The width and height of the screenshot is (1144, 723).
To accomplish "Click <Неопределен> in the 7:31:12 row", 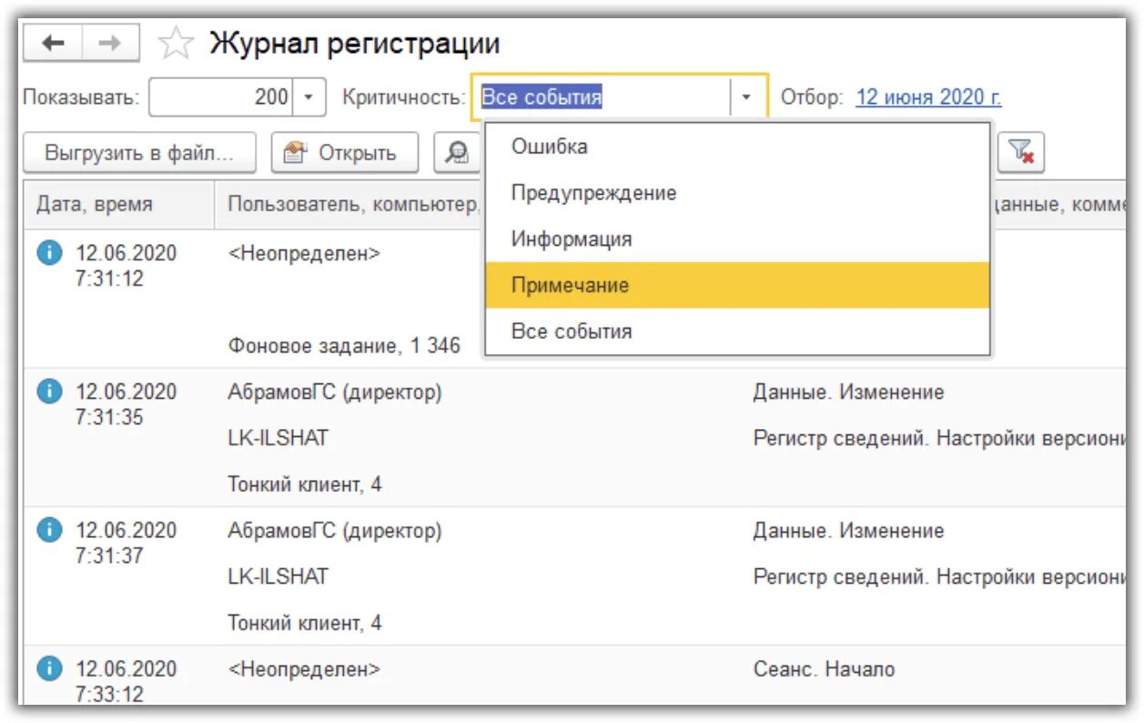I will pos(304,254).
